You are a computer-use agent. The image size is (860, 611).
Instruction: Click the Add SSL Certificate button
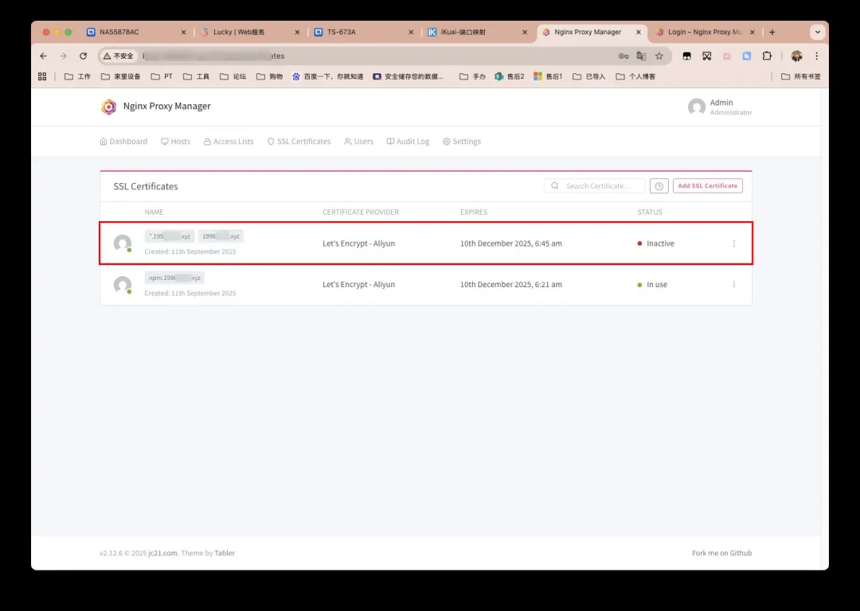[707, 186]
